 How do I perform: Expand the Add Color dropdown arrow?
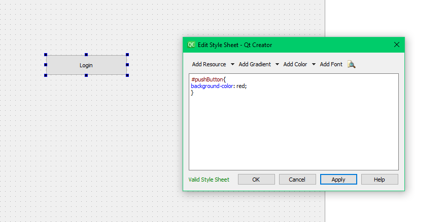tap(314, 64)
